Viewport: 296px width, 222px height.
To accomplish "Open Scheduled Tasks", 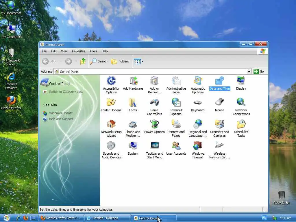I will point(241,128).
